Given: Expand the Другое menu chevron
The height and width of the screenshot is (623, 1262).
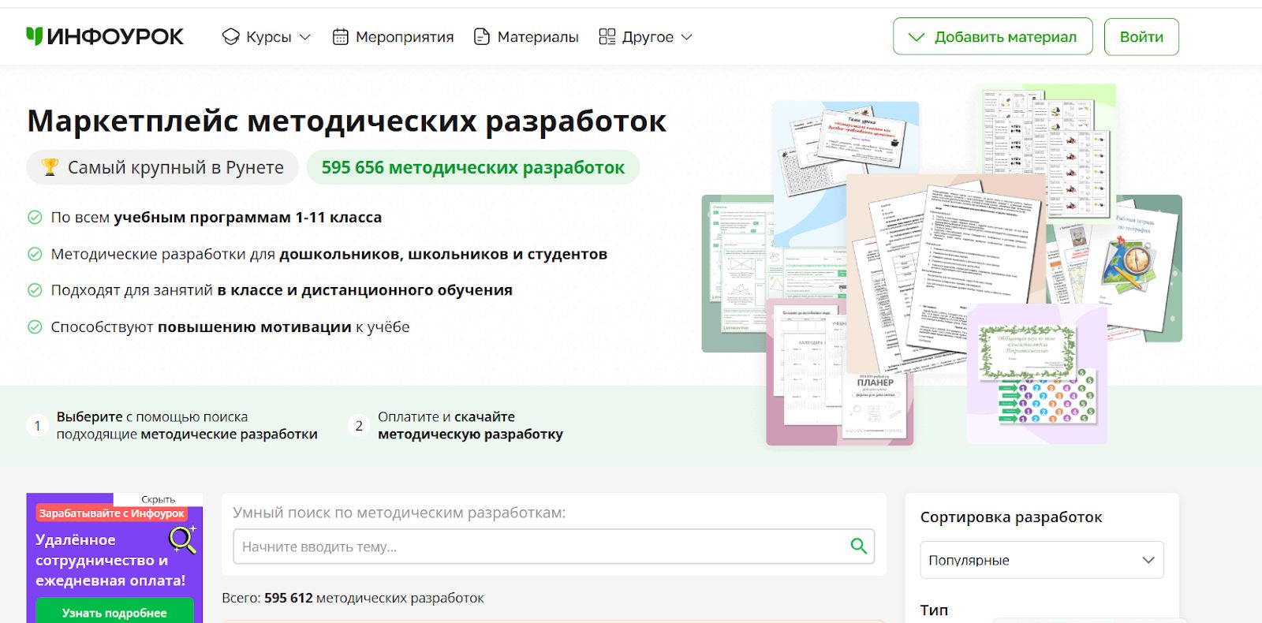Looking at the screenshot, I should pos(686,37).
